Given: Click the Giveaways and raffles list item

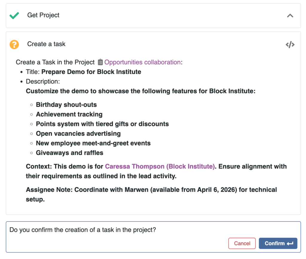Looking at the screenshot, I should 70,153.
